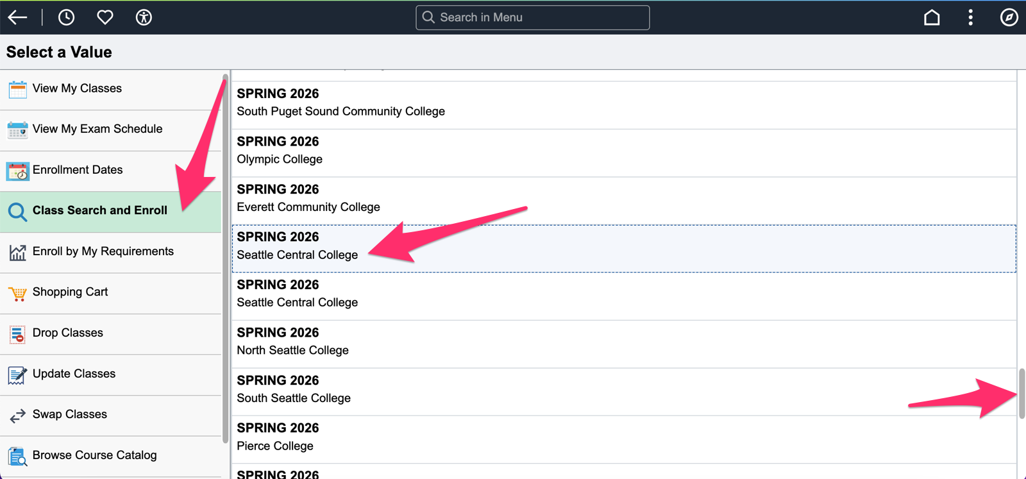Viewport: 1026px width, 479px height.
Task: Open View My Classes menu item
Action: [110, 89]
